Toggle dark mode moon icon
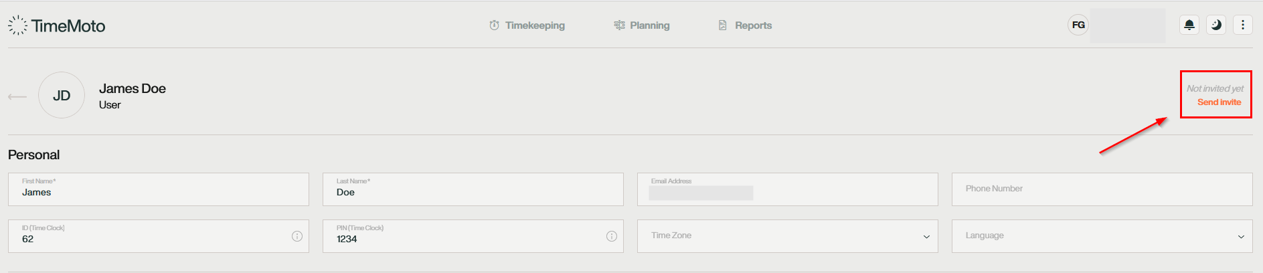The image size is (1263, 273). (1216, 25)
